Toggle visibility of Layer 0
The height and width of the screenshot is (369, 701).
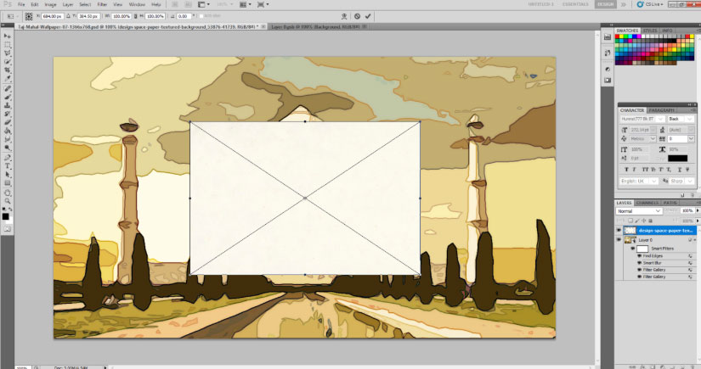(620, 240)
